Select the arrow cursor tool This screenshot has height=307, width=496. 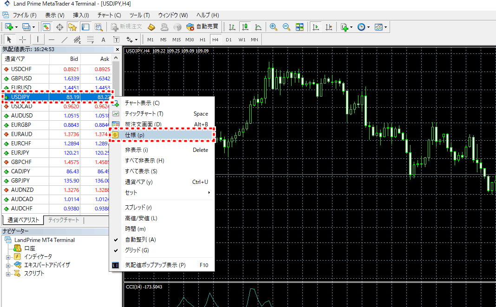[x=9, y=39]
